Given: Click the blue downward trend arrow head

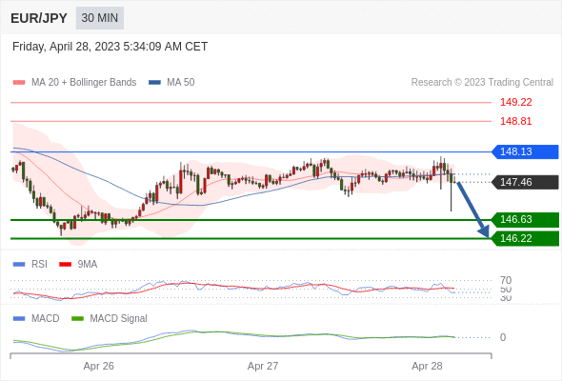Looking at the screenshot, I should [484, 231].
